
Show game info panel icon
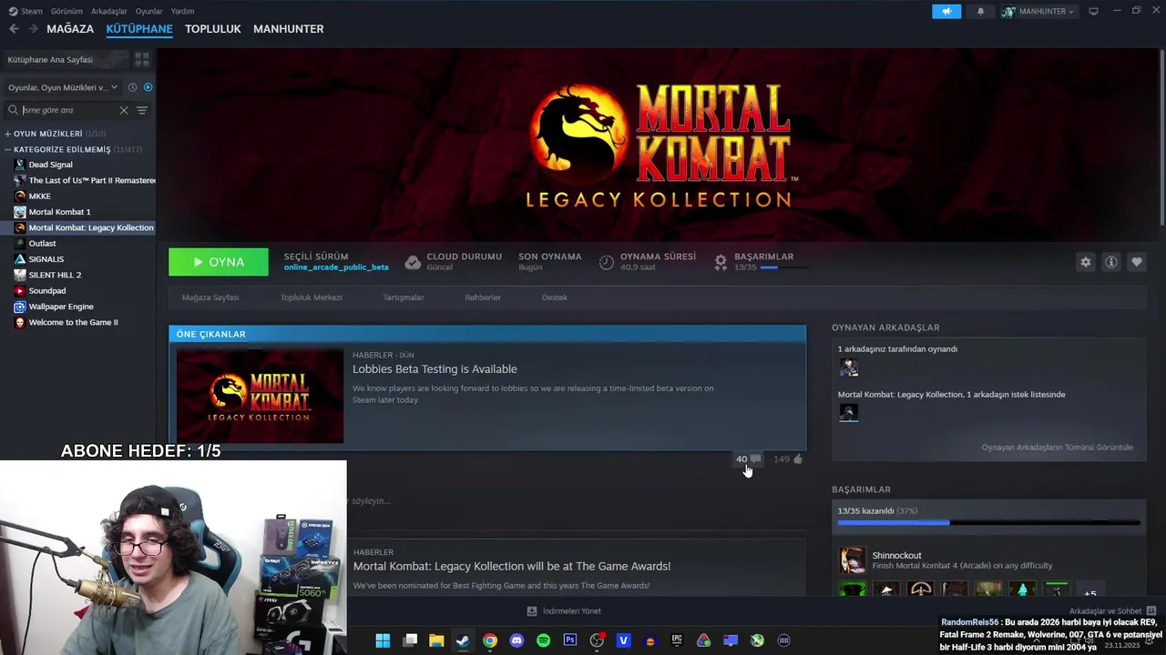(x=1110, y=262)
